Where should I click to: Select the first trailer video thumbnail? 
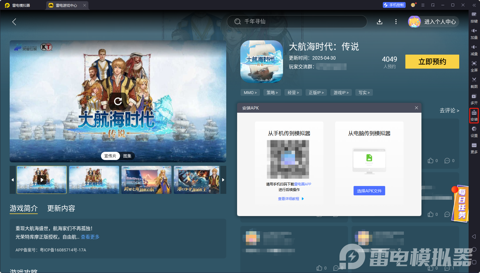(x=42, y=180)
